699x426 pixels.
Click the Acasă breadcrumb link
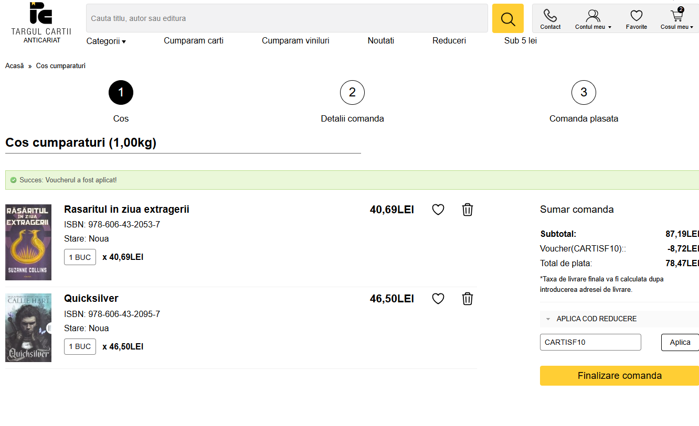point(15,66)
